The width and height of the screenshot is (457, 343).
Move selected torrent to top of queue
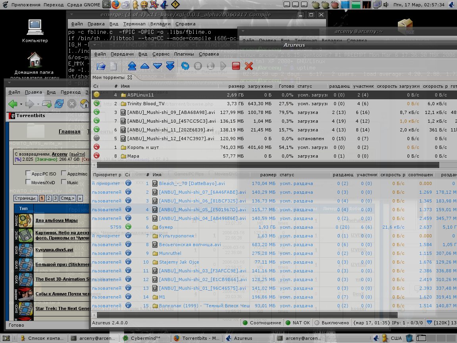[x=132, y=66]
